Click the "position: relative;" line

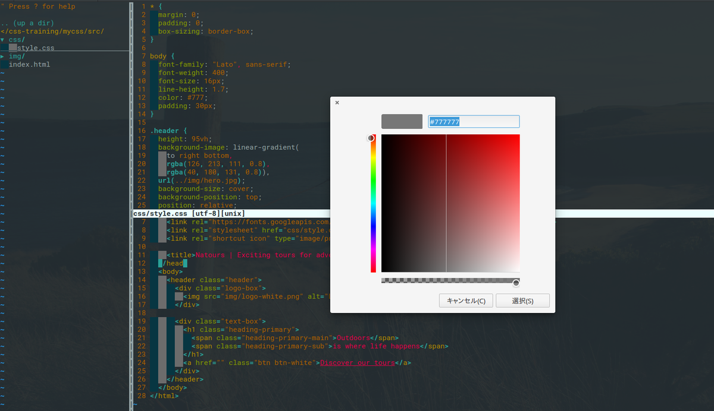(x=198, y=206)
